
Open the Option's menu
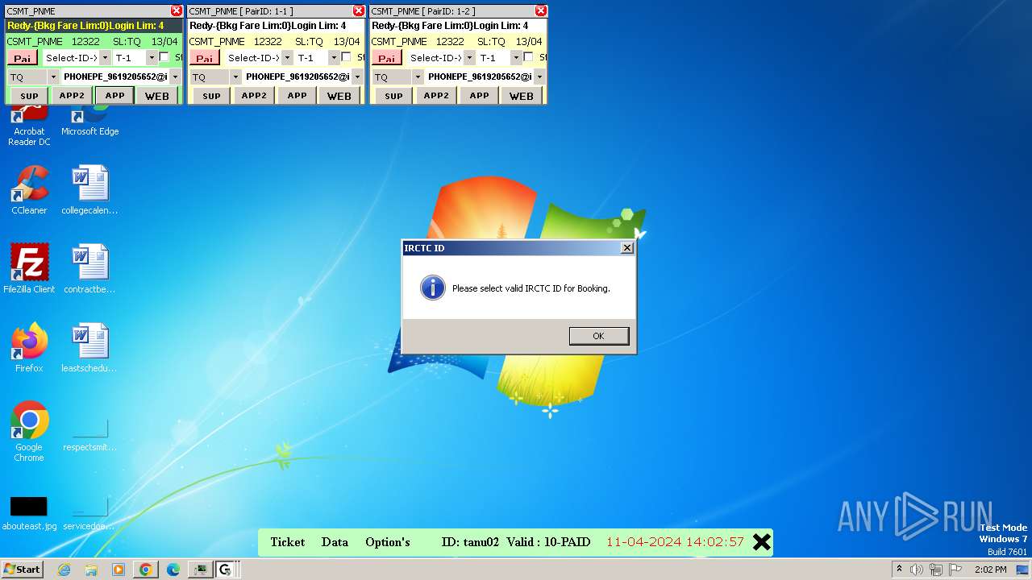[x=388, y=542]
